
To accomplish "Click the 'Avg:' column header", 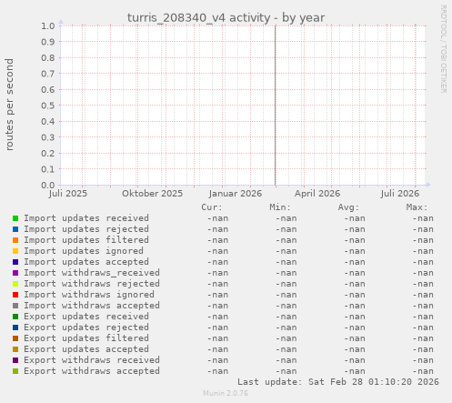I will pyautogui.click(x=348, y=207).
